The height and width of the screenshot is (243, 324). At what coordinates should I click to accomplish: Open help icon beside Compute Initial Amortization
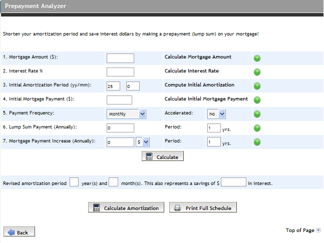[257, 86]
